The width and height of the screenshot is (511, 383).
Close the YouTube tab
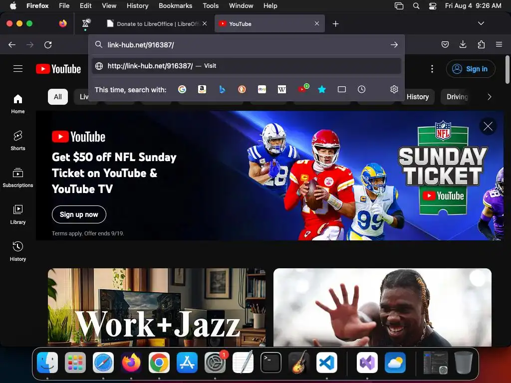[x=317, y=23]
